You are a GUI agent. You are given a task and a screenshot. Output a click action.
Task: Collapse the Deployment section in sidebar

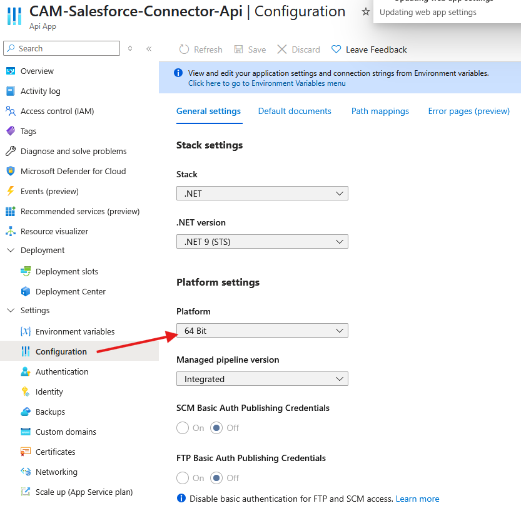(10, 250)
